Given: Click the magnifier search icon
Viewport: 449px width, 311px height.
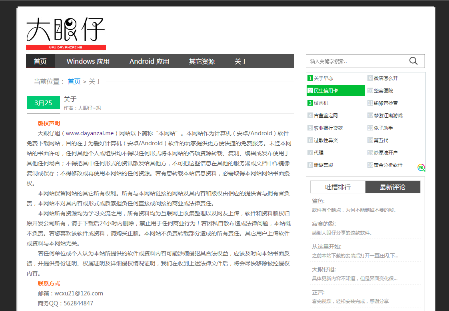Looking at the screenshot, I should [x=413, y=60].
